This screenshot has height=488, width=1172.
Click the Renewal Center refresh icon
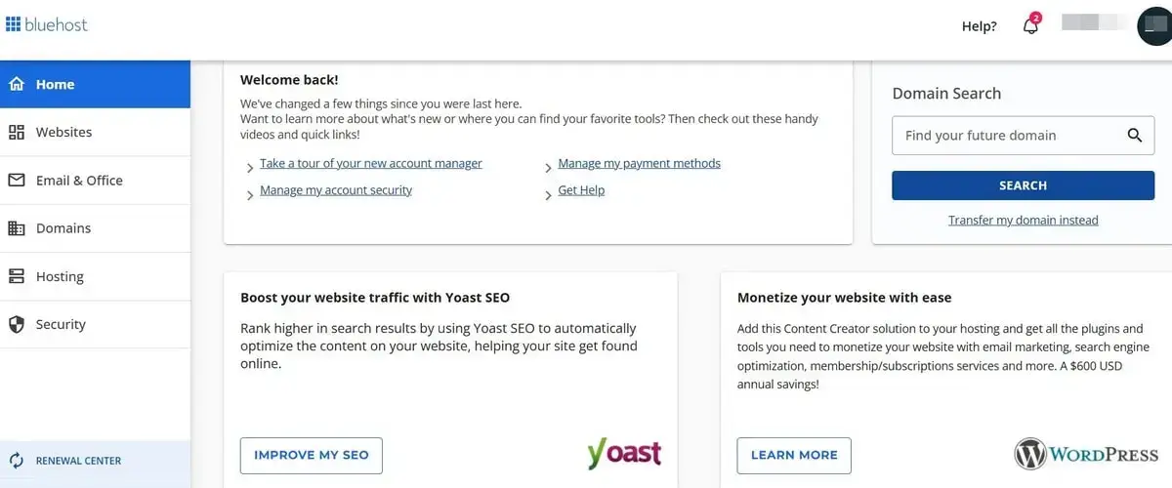tap(17, 461)
